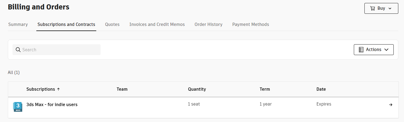Go to Invoices and Credit Memos tab

[x=157, y=24]
